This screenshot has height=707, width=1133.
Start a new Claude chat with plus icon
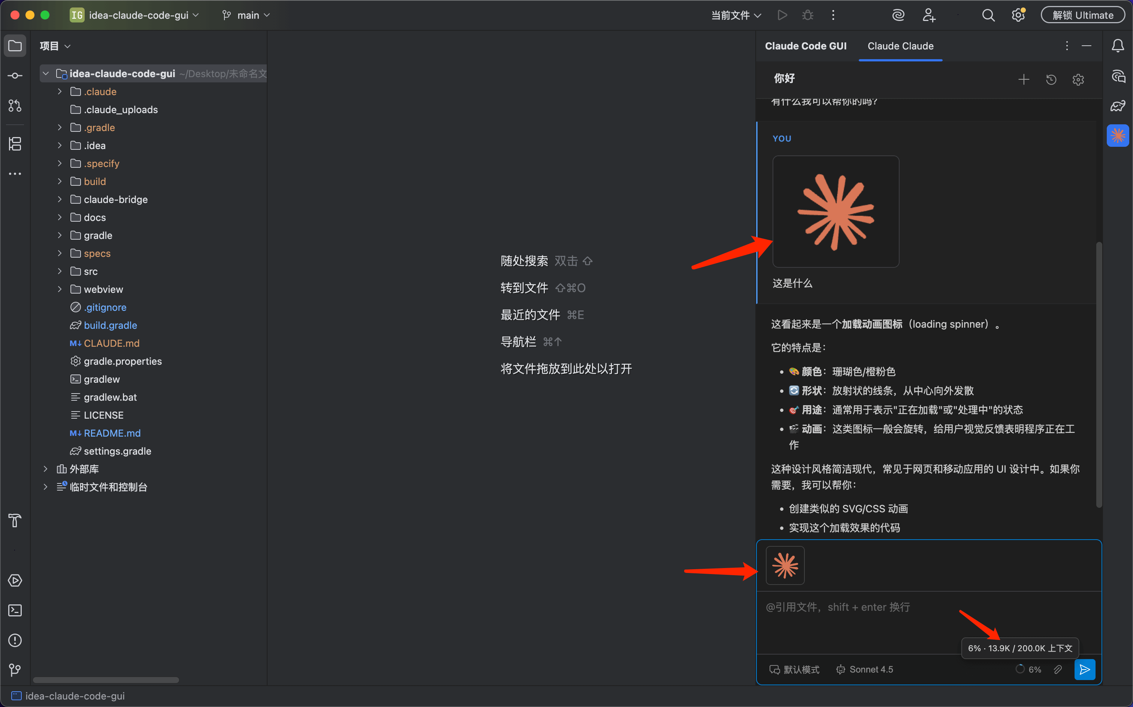(x=1024, y=79)
